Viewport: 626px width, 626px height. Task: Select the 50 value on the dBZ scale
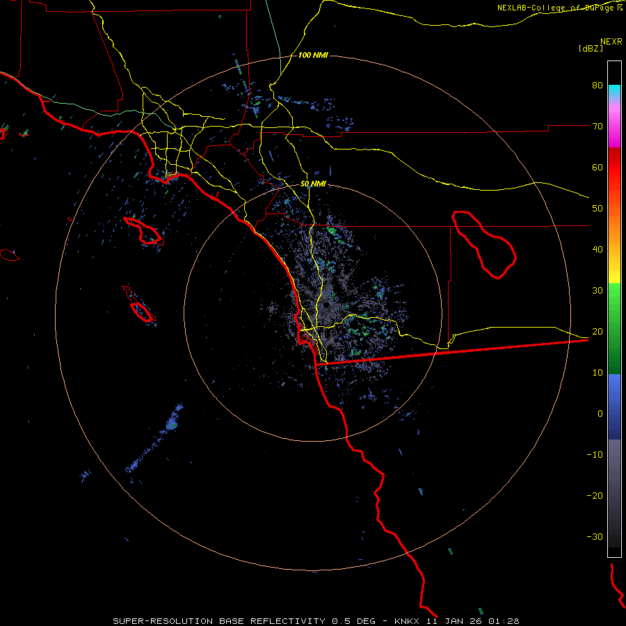(x=597, y=209)
